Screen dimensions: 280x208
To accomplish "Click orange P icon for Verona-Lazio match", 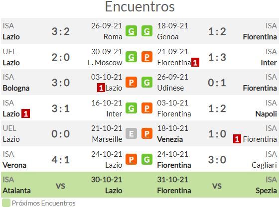I will click(131, 159).
